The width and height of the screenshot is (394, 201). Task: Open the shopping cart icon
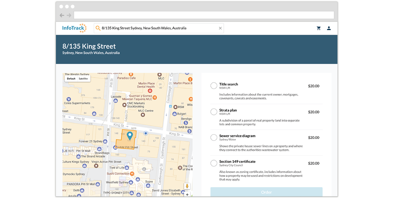click(319, 28)
